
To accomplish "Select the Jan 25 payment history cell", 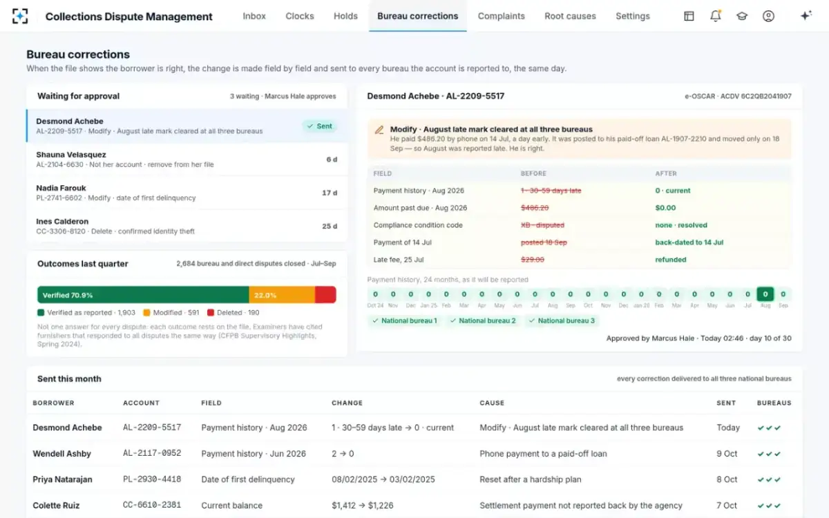I will (x=428, y=294).
